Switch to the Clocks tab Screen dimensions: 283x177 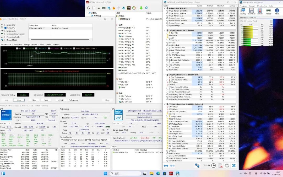(41, 45)
